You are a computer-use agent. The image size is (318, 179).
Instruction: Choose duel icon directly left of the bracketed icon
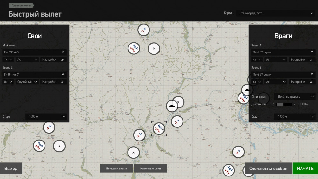(139, 135)
